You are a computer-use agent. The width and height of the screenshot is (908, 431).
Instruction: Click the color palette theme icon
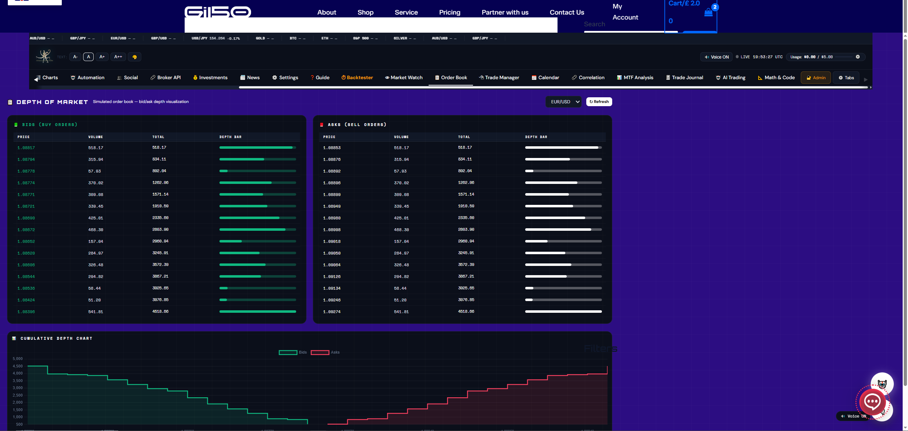[135, 57]
